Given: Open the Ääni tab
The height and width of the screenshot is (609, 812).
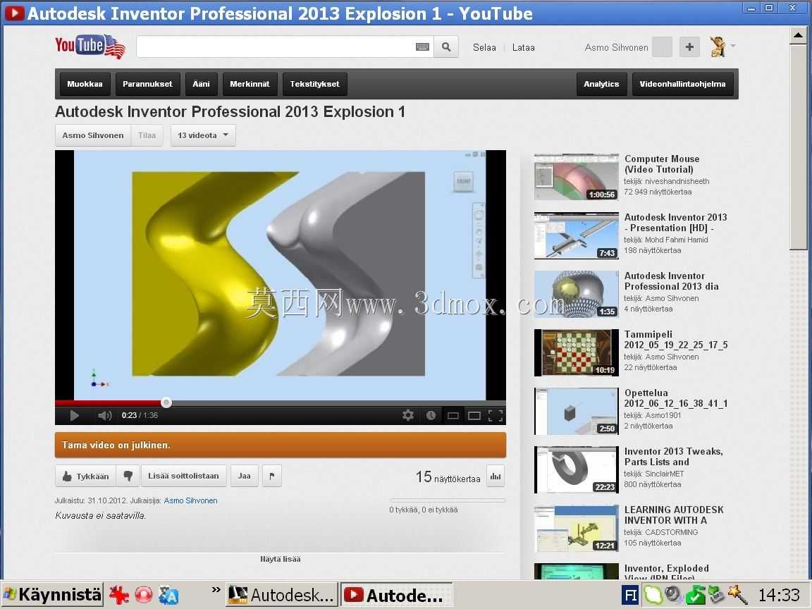Looking at the screenshot, I should [201, 84].
